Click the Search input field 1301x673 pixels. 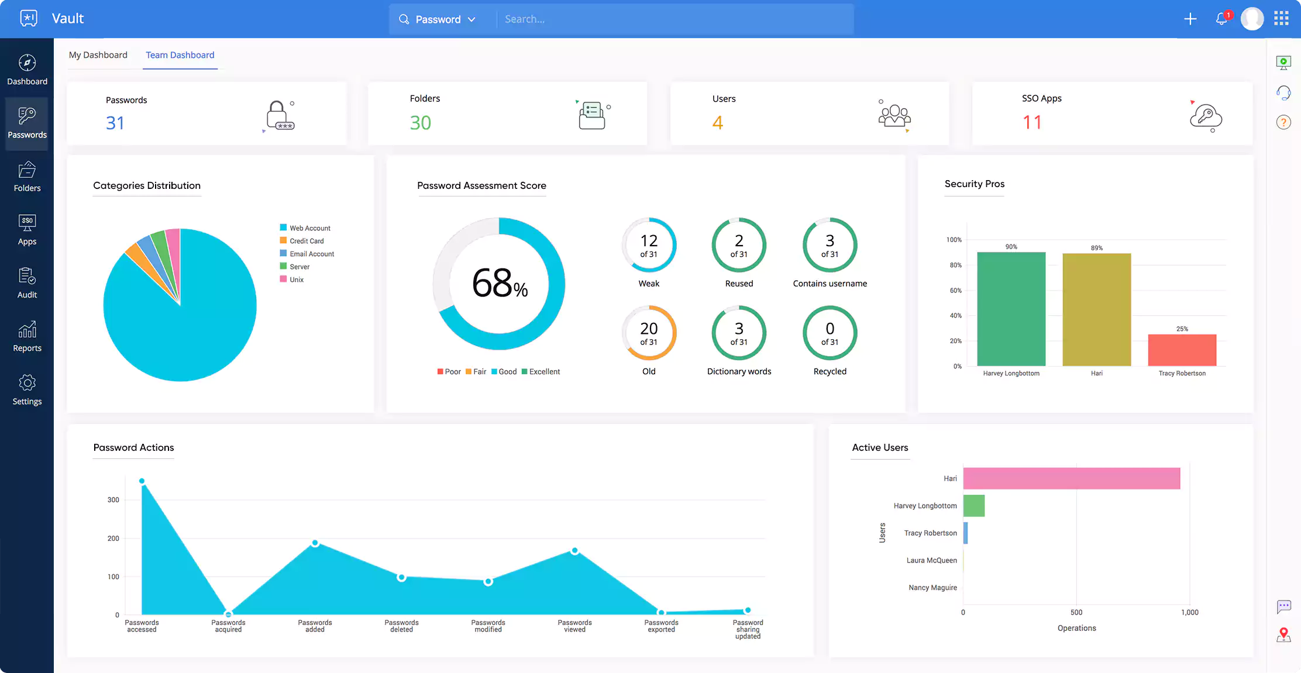674,18
